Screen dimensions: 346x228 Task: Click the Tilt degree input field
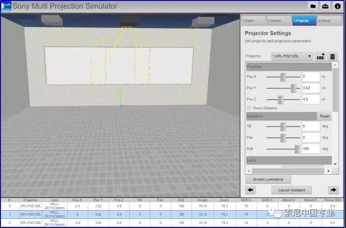coord(311,126)
